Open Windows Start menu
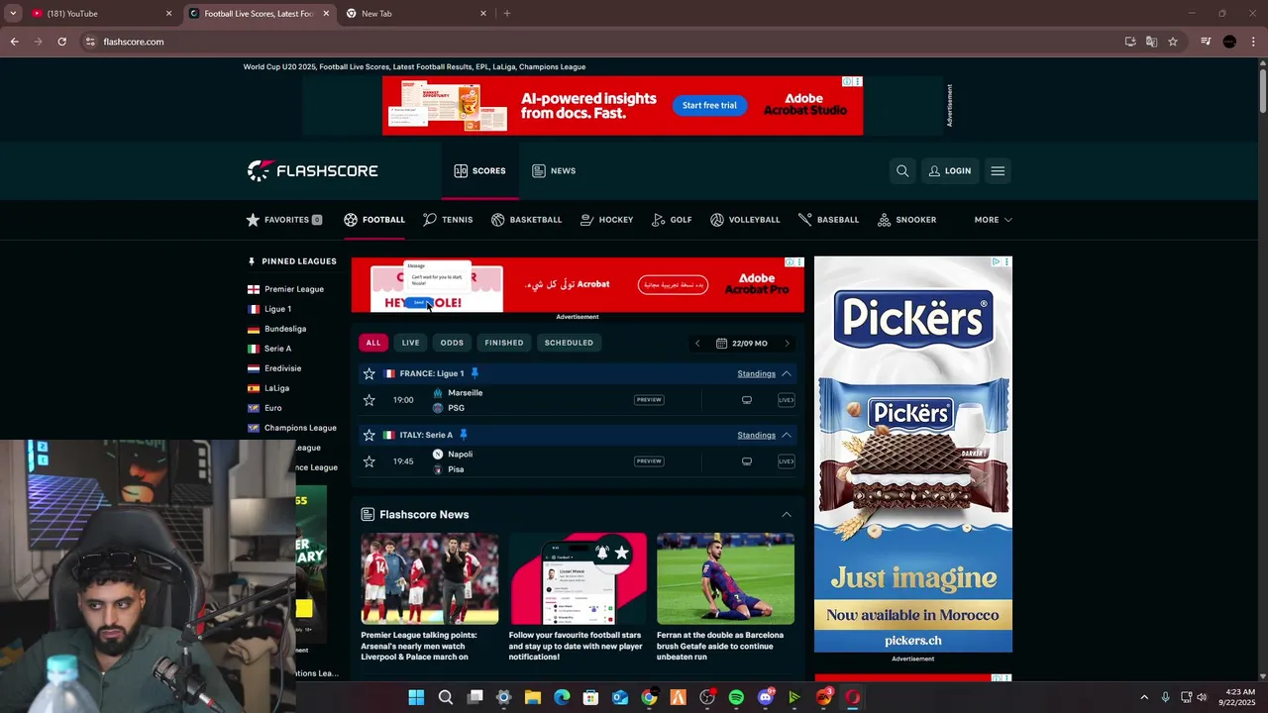The width and height of the screenshot is (1268, 713). click(x=416, y=697)
